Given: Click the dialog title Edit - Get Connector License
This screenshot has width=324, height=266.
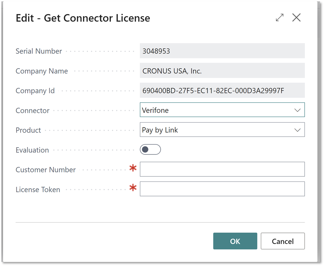Looking at the screenshot, I should click(83, 18).
